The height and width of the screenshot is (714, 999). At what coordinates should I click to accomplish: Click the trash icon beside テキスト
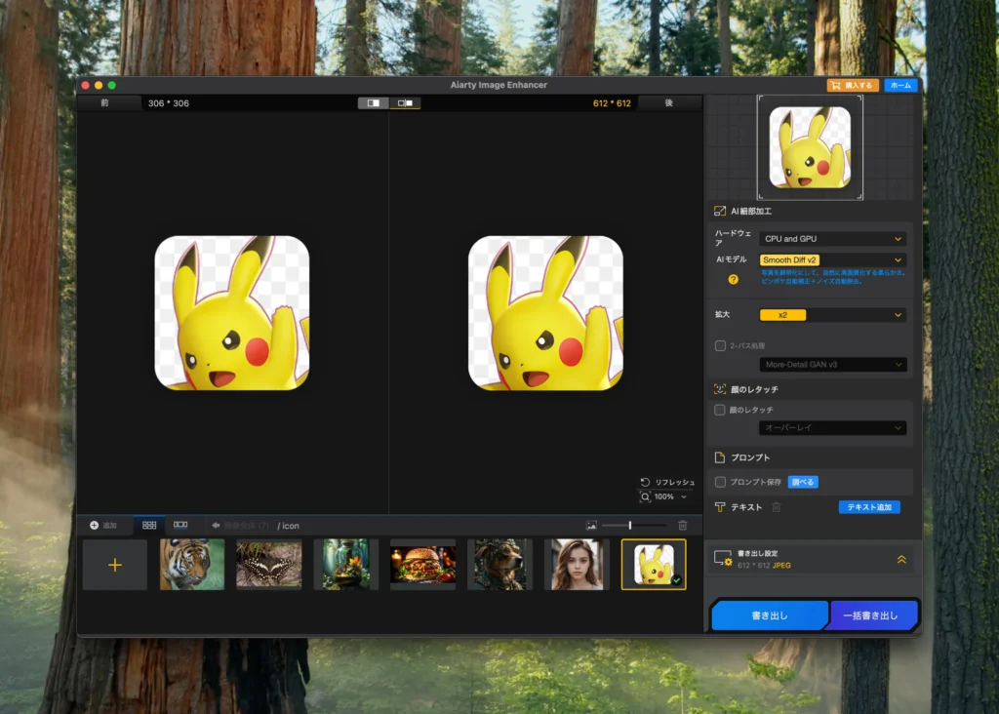tap(777, 507)
